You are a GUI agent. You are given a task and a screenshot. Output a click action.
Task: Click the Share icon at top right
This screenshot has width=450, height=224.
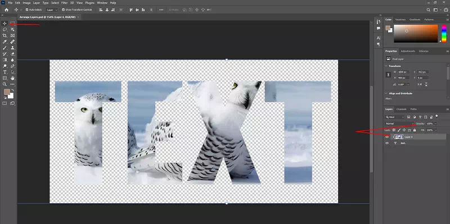[445, 10]
